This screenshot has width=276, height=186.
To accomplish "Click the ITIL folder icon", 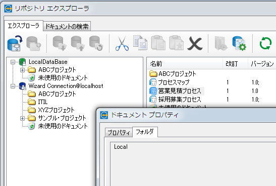I will click(32, 102).
